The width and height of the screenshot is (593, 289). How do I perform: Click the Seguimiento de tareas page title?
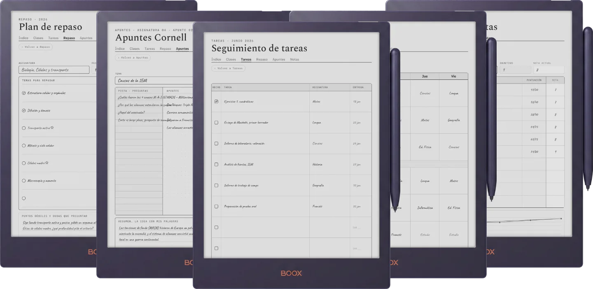pos(259,48)
